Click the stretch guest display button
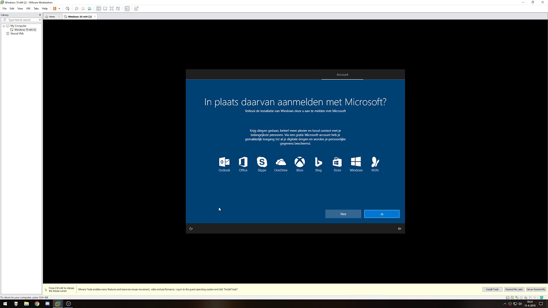548x308 pixels. [x=136, y=9]
